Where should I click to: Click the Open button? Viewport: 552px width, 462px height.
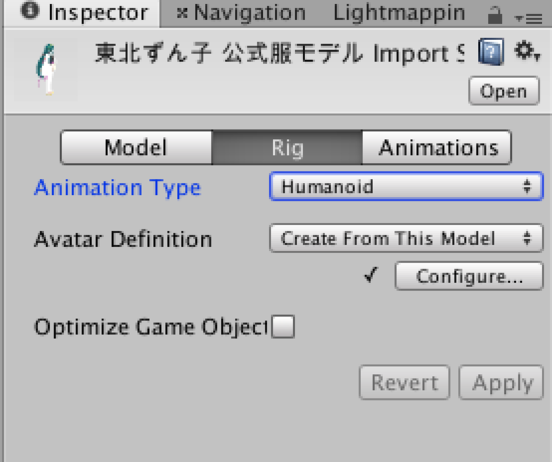pos(504,91)
